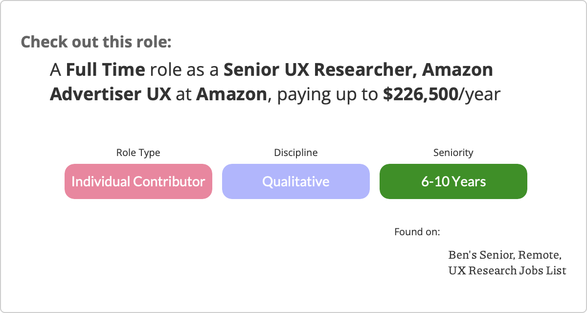Click the bold "Advertiser UX" text
This screenshot has width=587, height=313.
pyautogui.click(x=111, y=94)
